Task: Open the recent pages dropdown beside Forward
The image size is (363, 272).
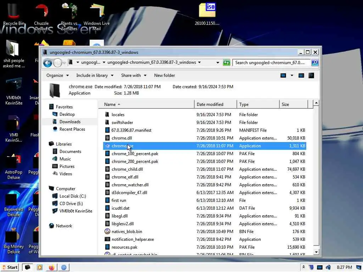Action: (65, 63)
